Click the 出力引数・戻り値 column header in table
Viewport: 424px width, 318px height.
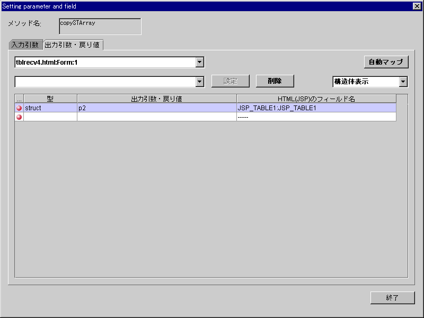[x=156, y=99]
